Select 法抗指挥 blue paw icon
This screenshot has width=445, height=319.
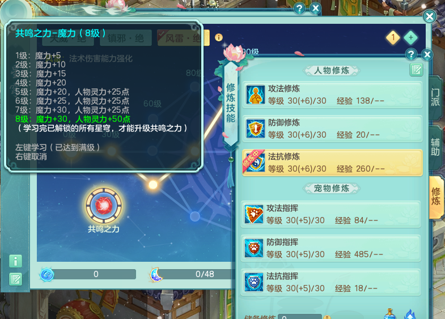click(254, 282)
